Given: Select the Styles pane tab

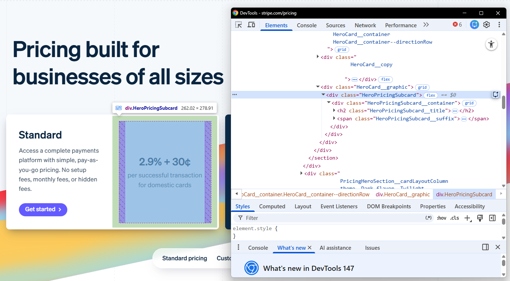Looking at the screenshot, I should tap(243, 206).
